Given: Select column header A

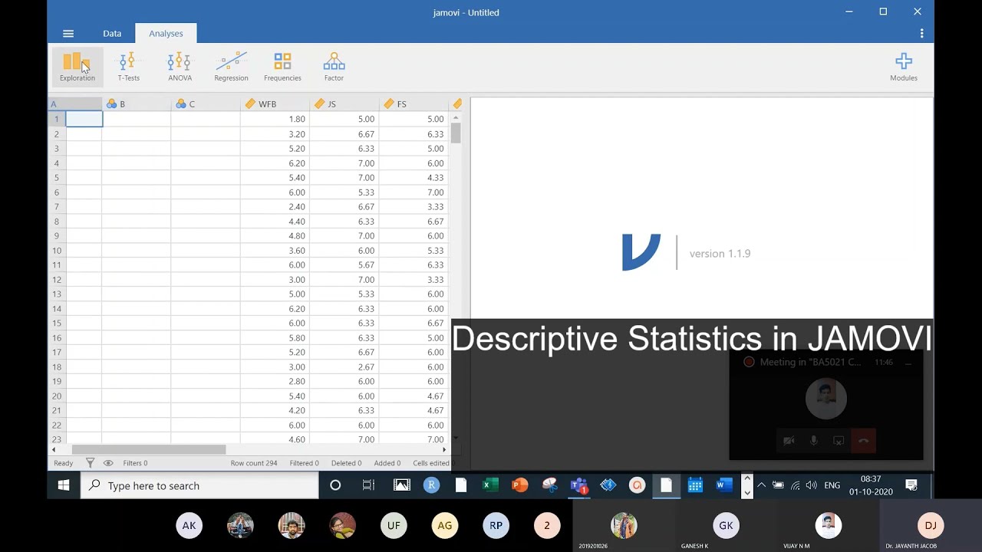Looking at the screenshot, I should pyautogui.click(x=75, y=104).
